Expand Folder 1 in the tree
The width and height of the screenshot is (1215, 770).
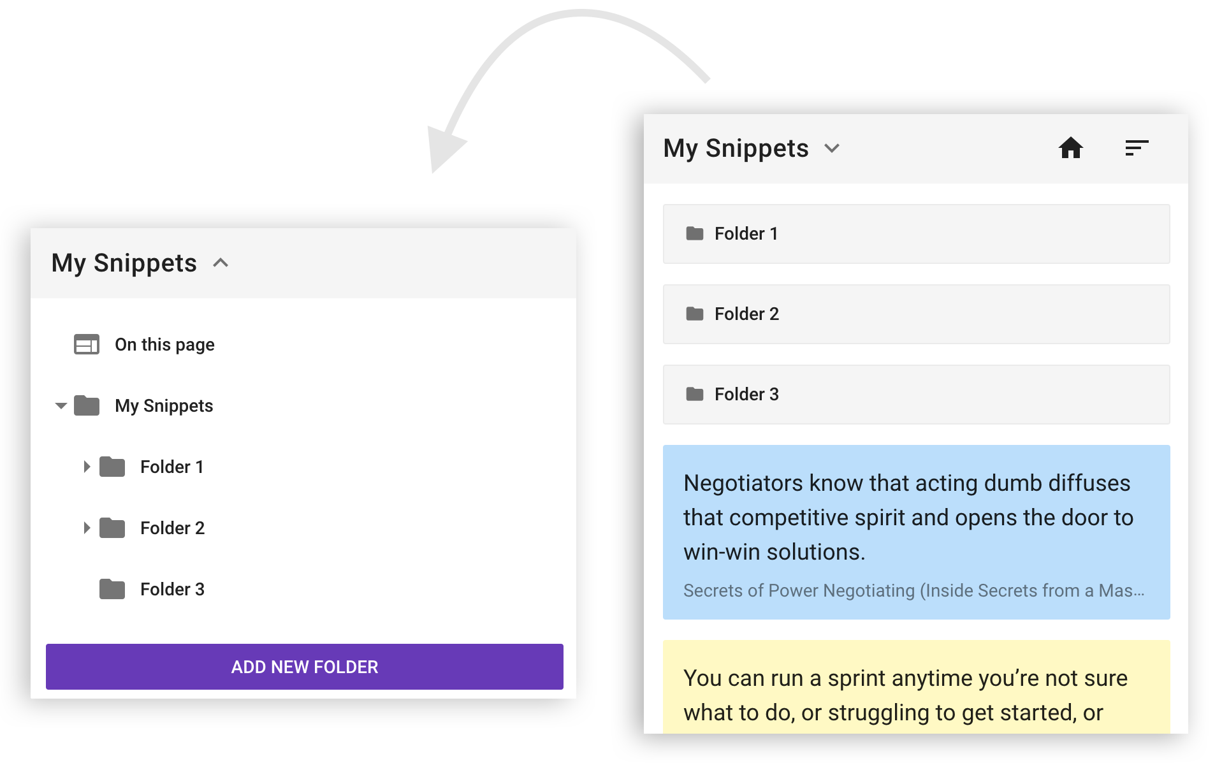coord(87,466)
